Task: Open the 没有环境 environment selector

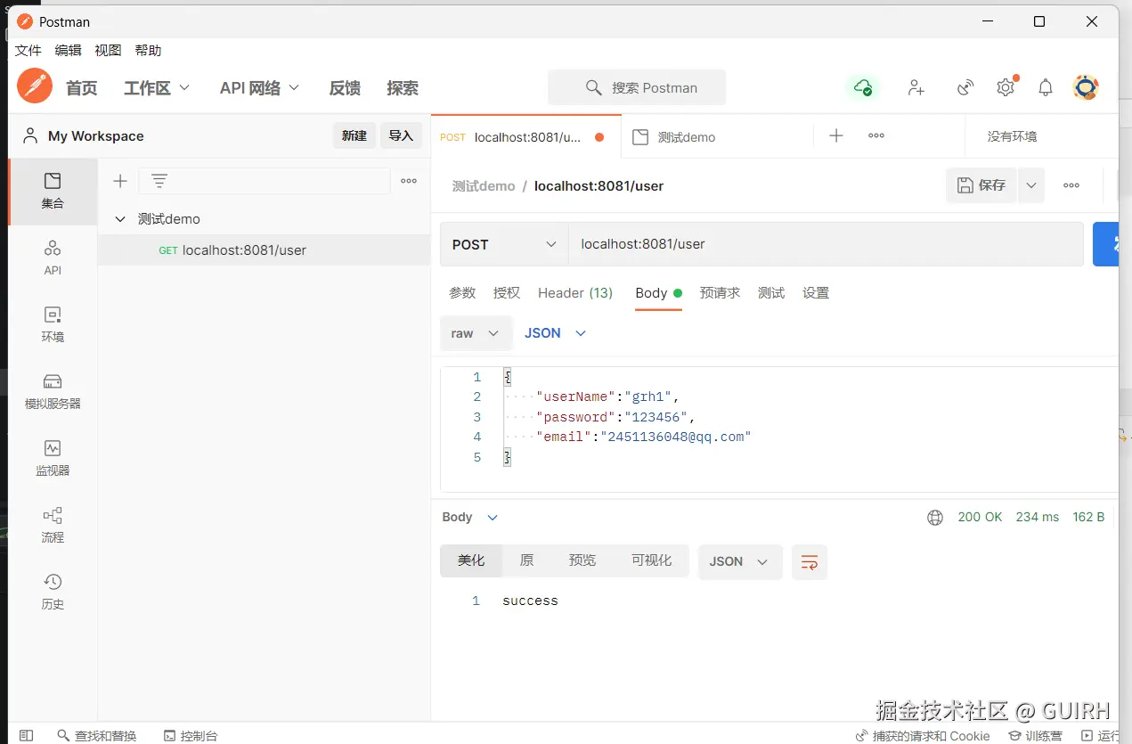Action: [1013, 136]
